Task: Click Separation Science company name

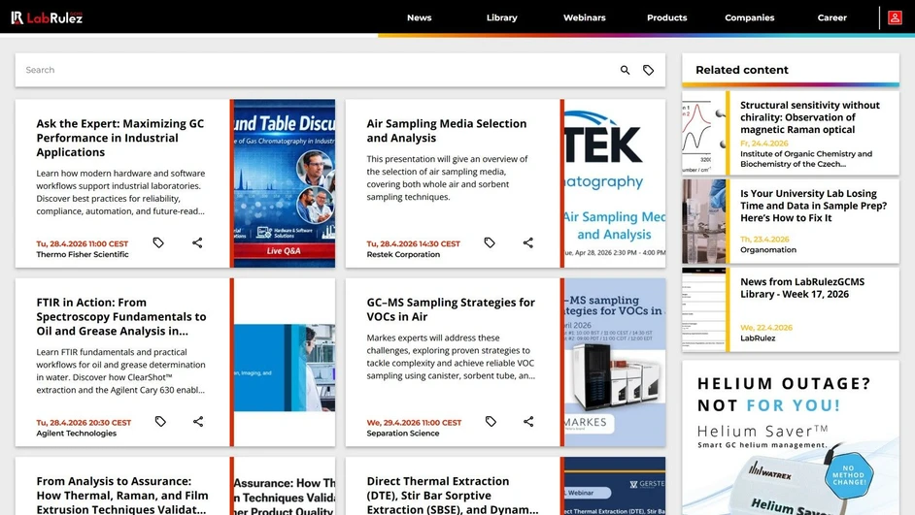Action: pos(403,434)
